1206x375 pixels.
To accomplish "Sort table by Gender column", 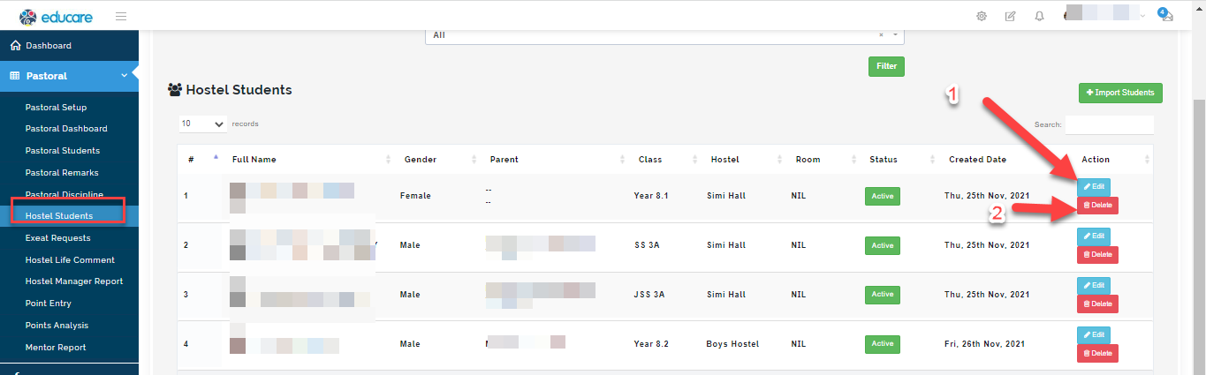I will 436,160.
